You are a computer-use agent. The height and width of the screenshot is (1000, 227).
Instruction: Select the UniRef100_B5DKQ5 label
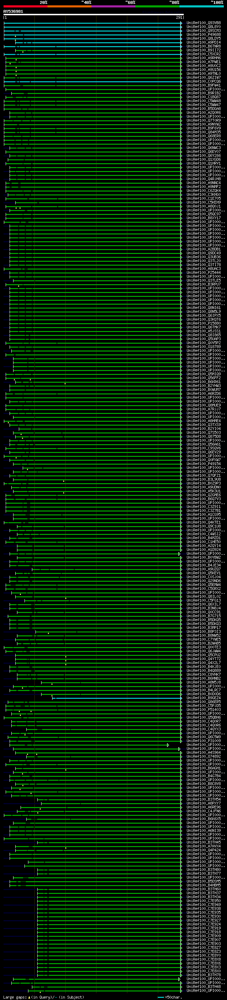[x=204, y=620]
